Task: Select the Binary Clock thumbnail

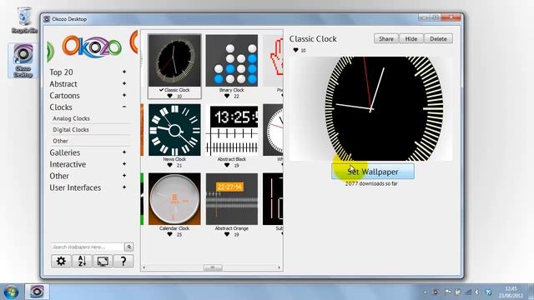Action: point(232,60)
